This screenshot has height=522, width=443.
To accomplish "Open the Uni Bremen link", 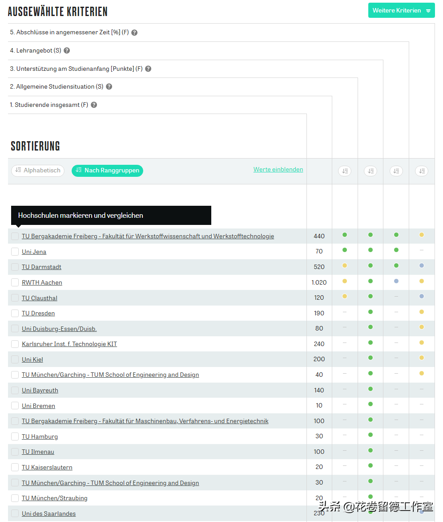I will pyautogui.click(x=39, y=406).
